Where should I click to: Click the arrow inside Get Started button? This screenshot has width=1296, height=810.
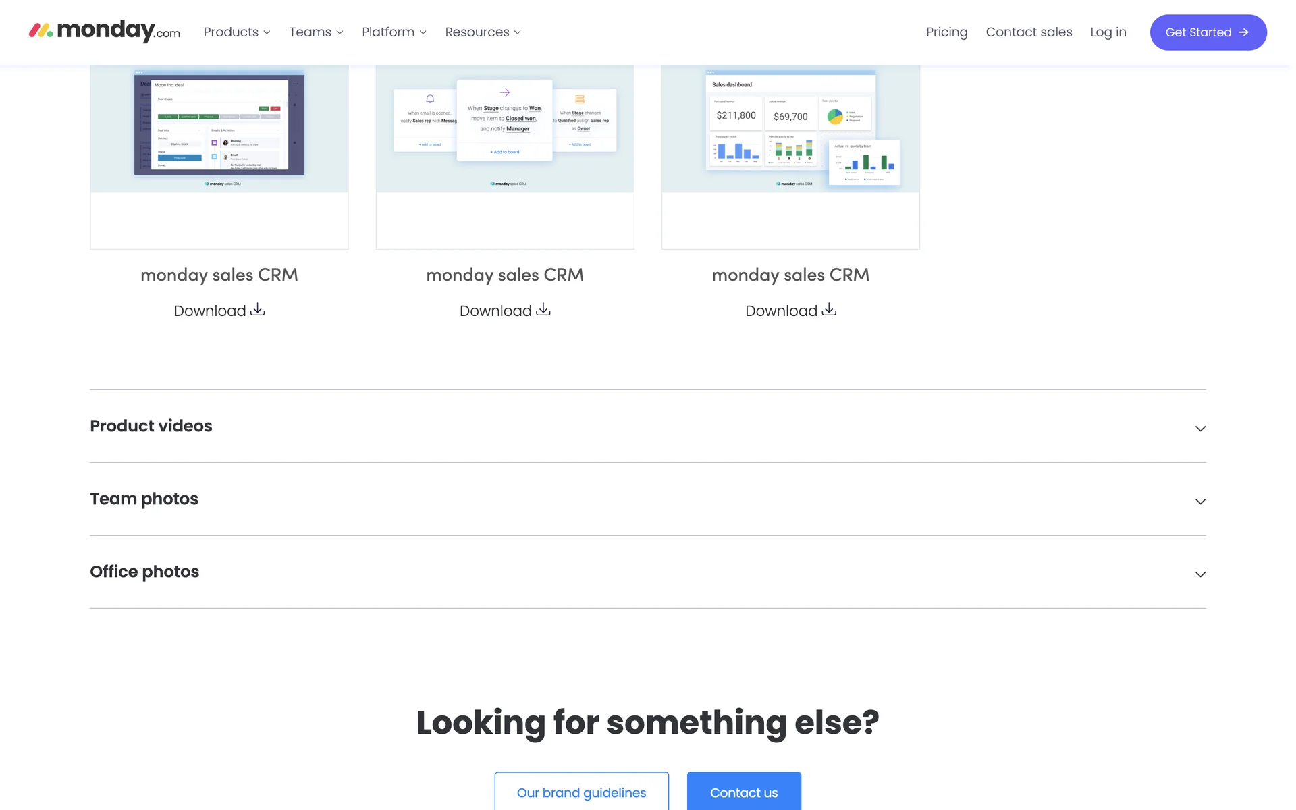pyautogui.click(x=1243, y=32)
